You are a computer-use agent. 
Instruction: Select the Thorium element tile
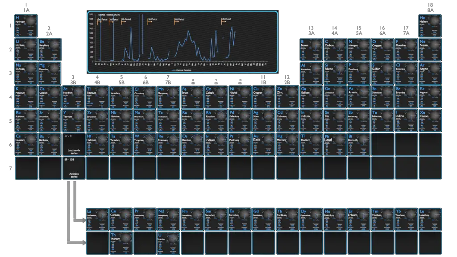(x=120, y=243)
